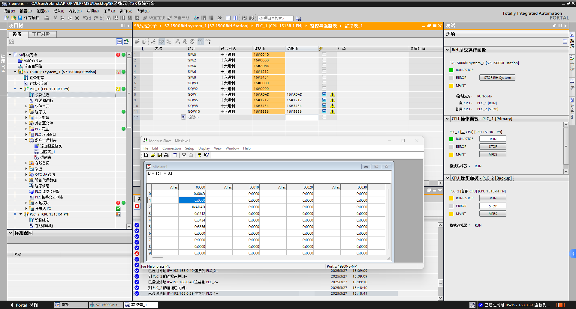The image size is (576, 309).
Task: Click STOP R/H-System button
Action: click(x=497, y=78)
